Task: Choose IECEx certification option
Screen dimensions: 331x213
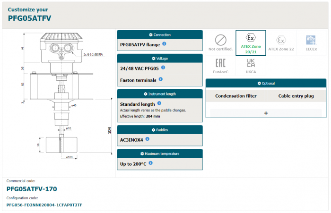Action: point(311,43)
